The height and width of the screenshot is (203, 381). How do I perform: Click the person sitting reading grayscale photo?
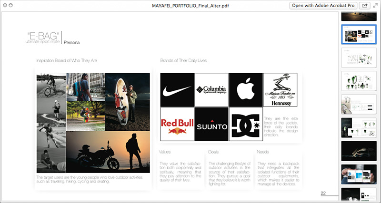pos(51,160)
